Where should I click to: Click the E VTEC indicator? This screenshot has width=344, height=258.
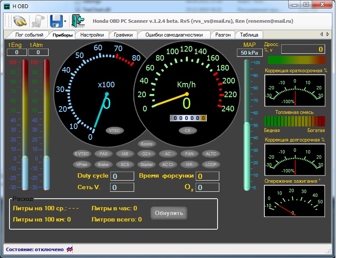(x=82, y=154)
